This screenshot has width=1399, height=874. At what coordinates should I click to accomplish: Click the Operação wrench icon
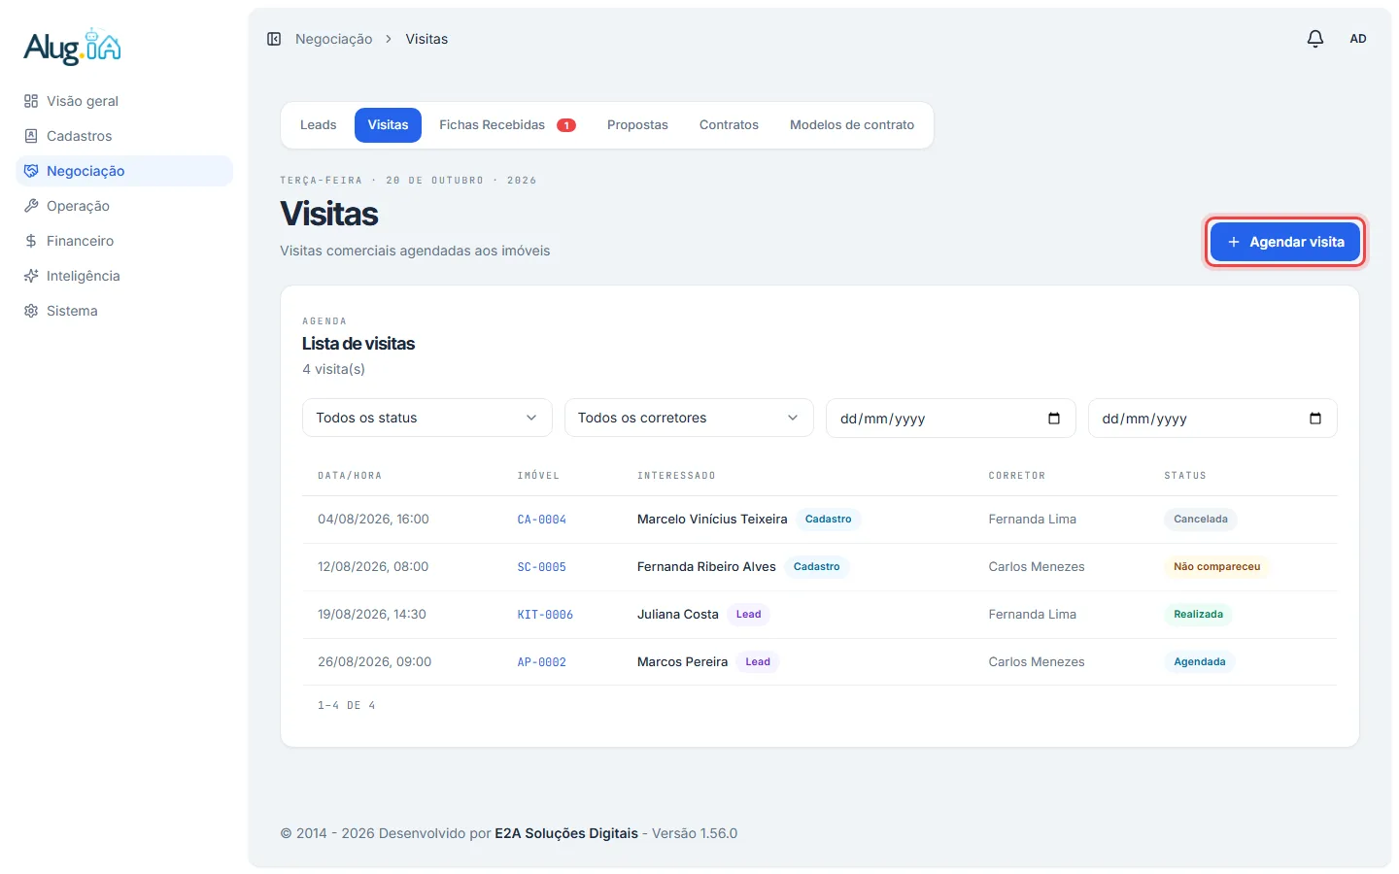click(31, 206)
